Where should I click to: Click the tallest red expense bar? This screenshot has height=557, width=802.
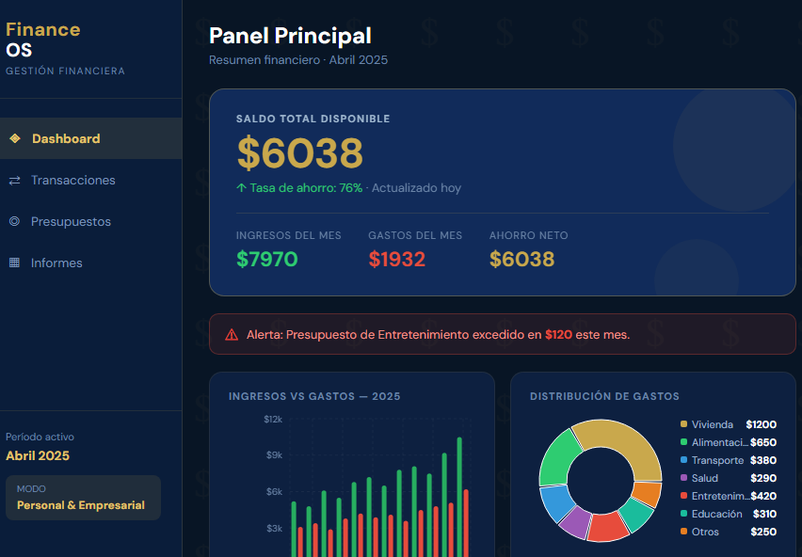[x=466, y=523]
